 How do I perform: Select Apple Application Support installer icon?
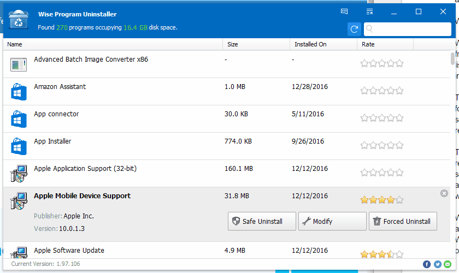[x=19, y=174]
